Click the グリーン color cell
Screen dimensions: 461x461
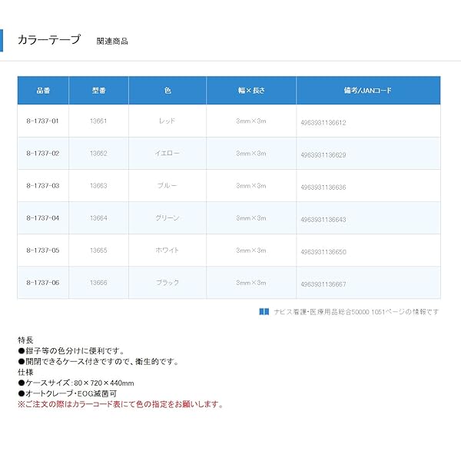click(x=167, y=218)
